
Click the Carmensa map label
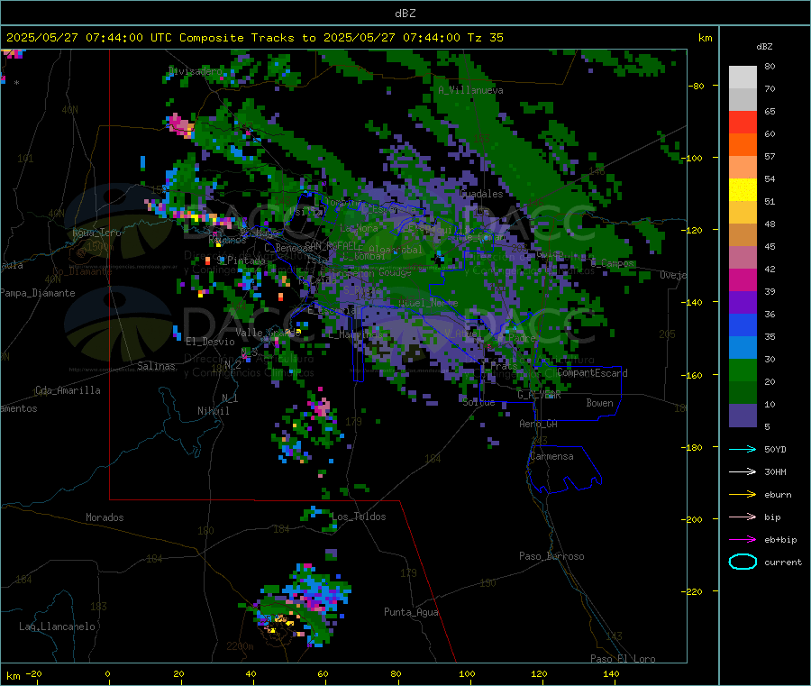551,457
